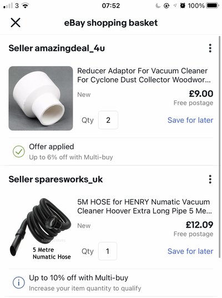Tap the multi-buy info icon
The width and height of the screenshot is (222, 298).
pyautogui.click(x=19, y=282)
